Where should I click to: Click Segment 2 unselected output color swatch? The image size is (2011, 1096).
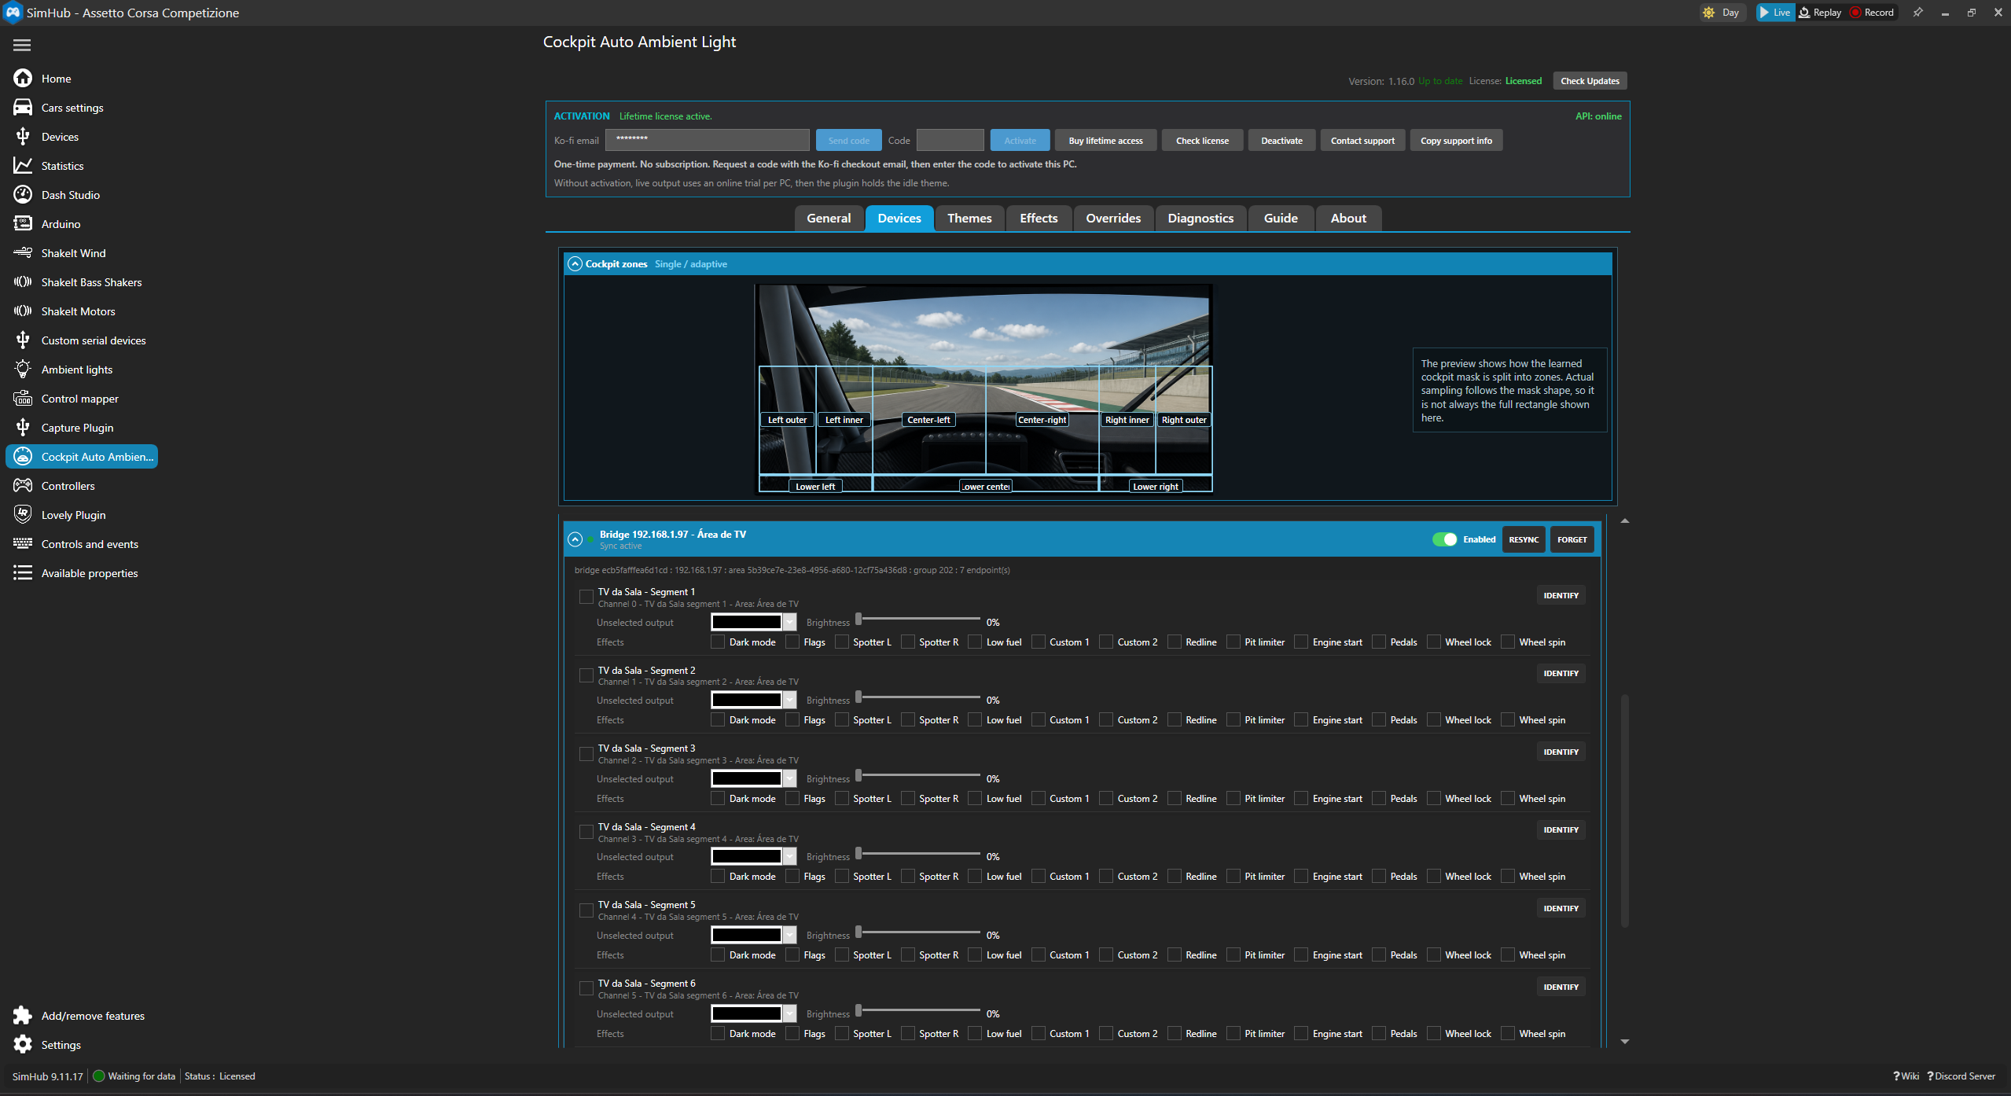pos(746,700)
